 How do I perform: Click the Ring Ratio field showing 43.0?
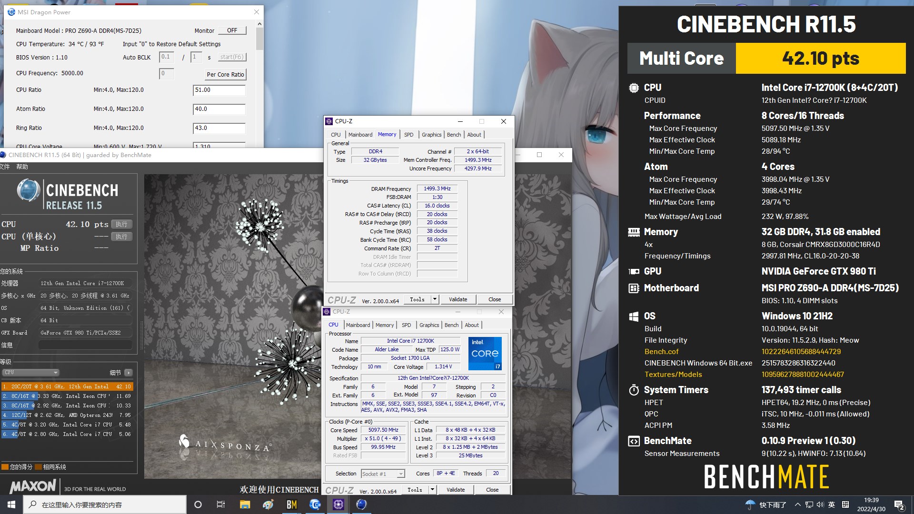click(x=219, y=128)
